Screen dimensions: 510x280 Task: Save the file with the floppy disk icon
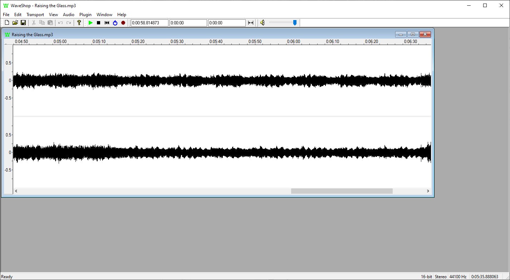[23, 23]
